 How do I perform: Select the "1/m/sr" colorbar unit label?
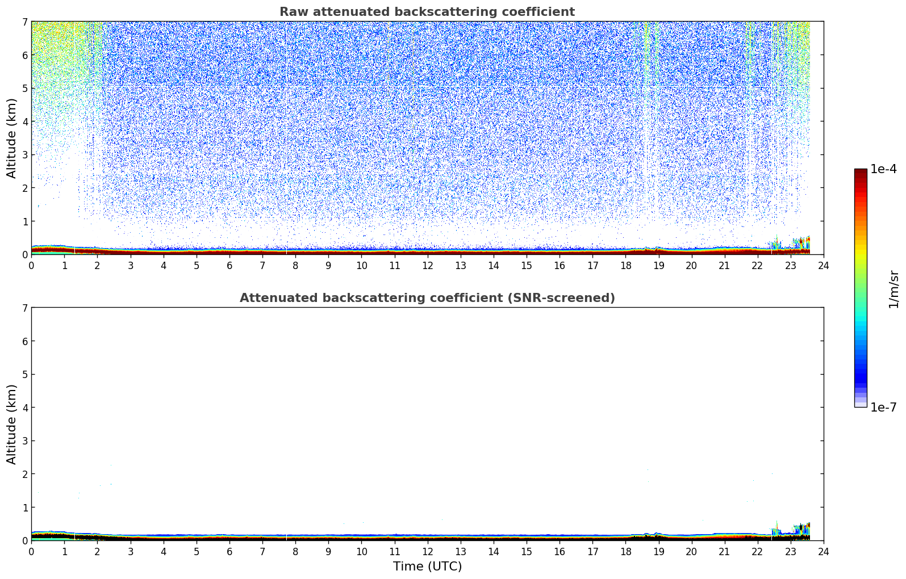coord(894,288)
